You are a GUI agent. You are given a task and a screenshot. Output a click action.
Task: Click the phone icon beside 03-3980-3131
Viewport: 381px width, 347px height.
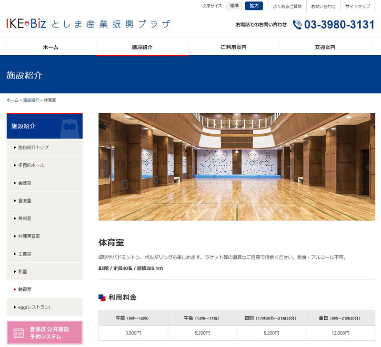(x=297, y=25)
